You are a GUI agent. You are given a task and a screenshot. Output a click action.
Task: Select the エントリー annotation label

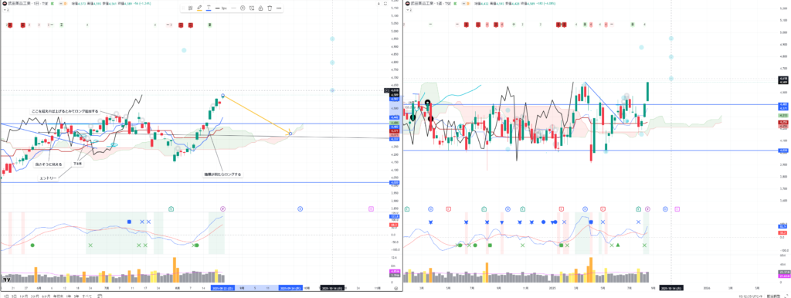[49, 178]
